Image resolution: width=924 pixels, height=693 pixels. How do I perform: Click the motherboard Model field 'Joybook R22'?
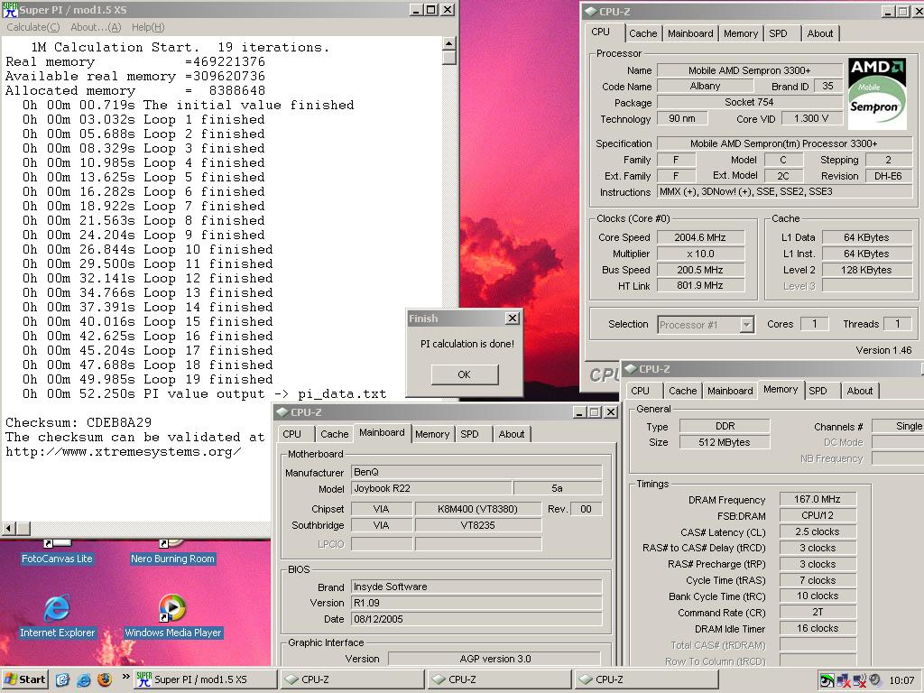432,488
